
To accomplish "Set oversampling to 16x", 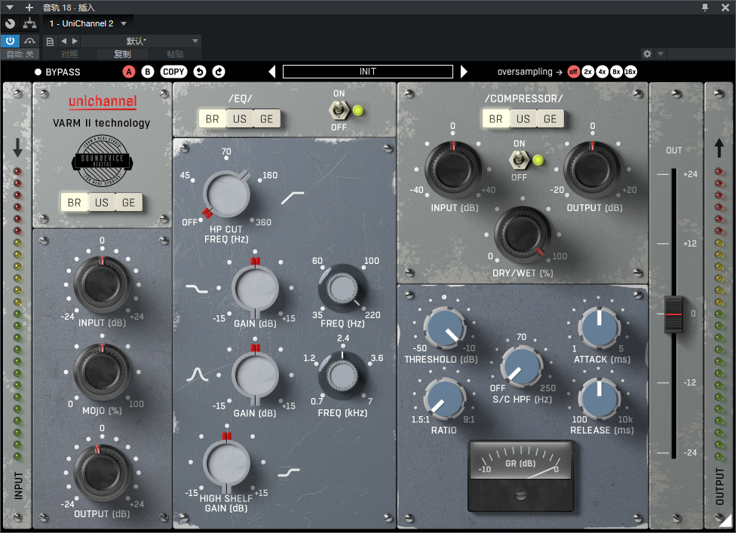I will (631, 72).
